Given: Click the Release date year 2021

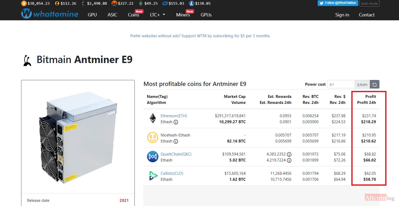Looking at the screenshot, I should coord(124,201).
